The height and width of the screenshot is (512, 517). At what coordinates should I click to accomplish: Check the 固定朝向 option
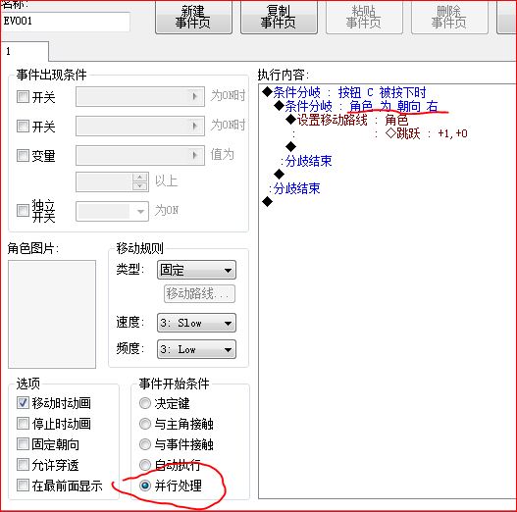click(x=23, y=444)
